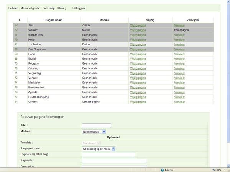
Task: Click Uitloggen to log out
Action: coord(79,8)
